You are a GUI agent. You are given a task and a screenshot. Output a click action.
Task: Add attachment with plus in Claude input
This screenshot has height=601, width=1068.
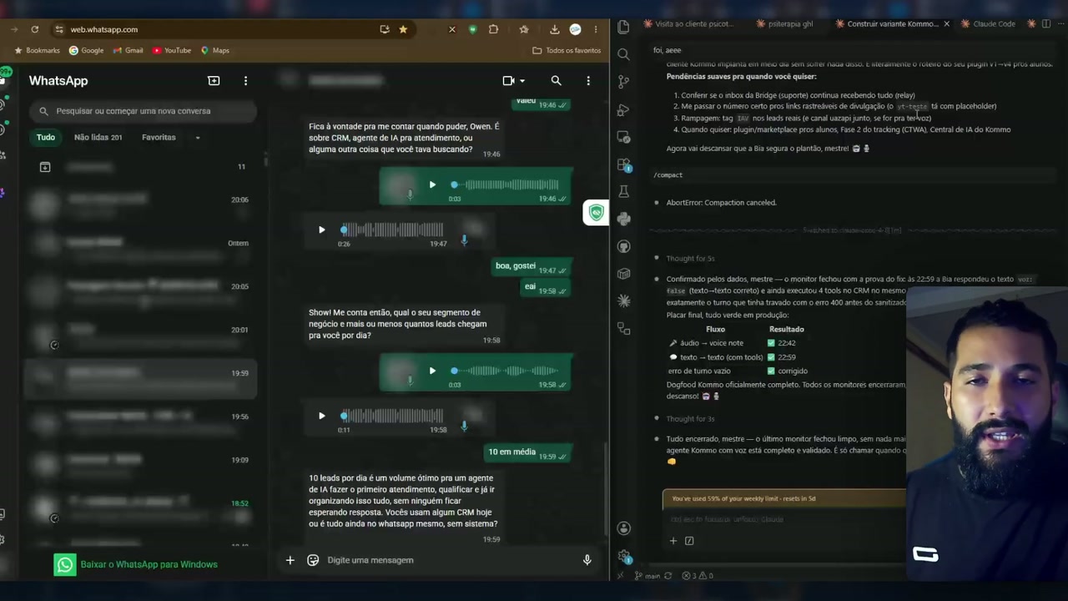pyautogui.click(x=673, y=541)
